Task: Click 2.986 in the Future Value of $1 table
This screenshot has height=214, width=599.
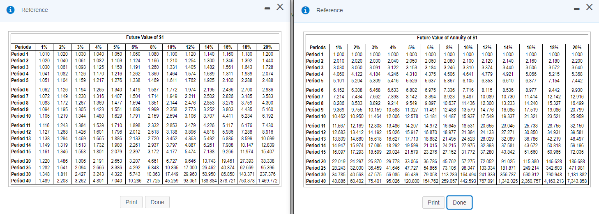Action: click(268, 90)
